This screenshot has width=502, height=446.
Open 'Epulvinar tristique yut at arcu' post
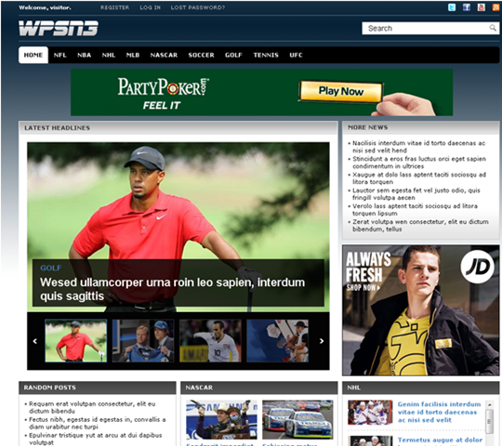(96, 439)
